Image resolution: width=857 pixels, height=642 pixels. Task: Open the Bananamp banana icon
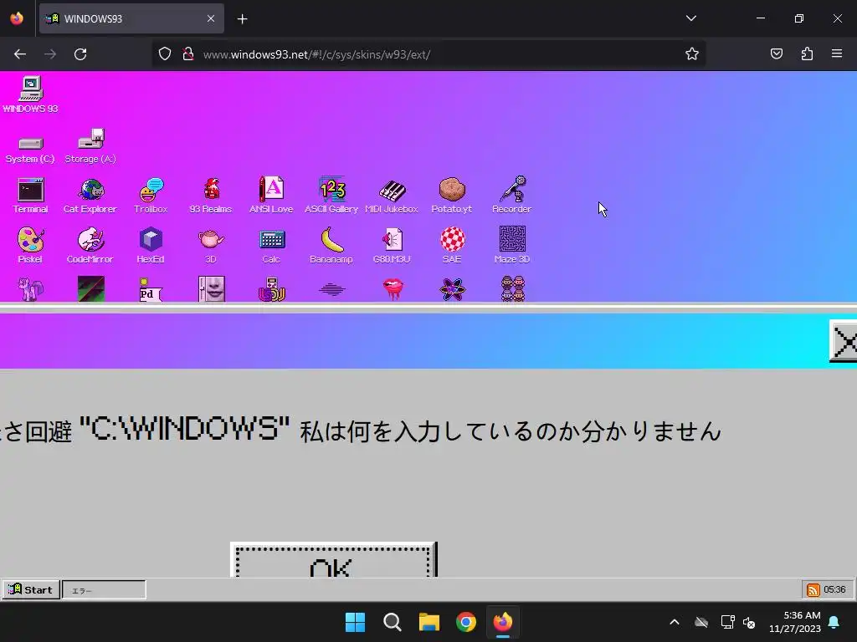pyautogui.click(x=331, y=246)
